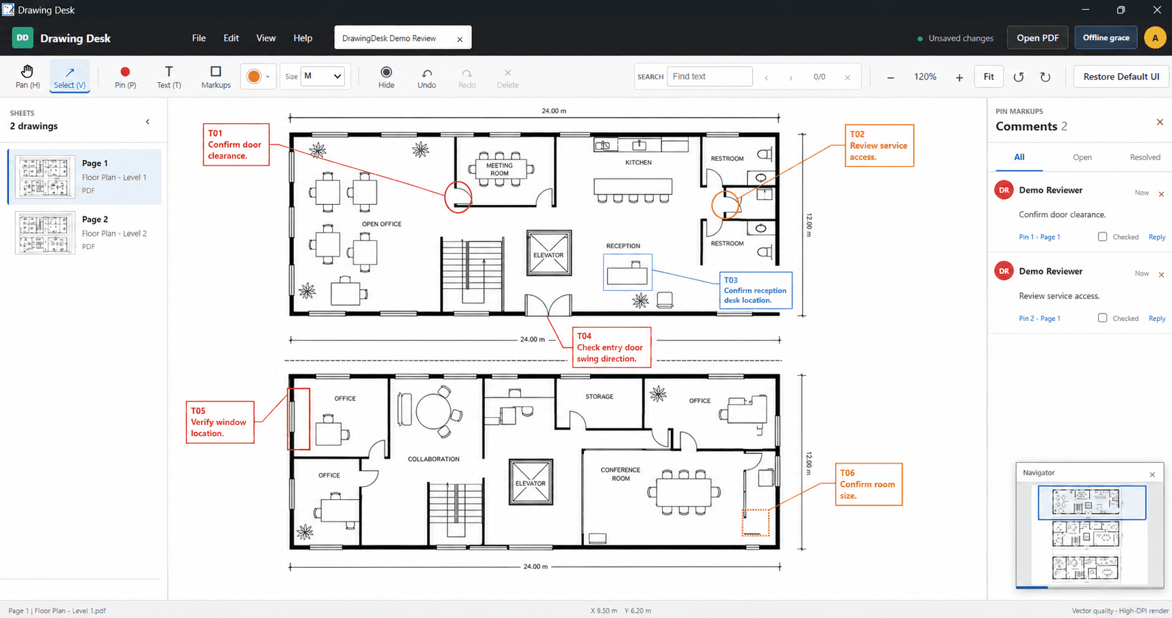
Task: Click the DR avatar on first comment
Action: (x=1004, y=190)
